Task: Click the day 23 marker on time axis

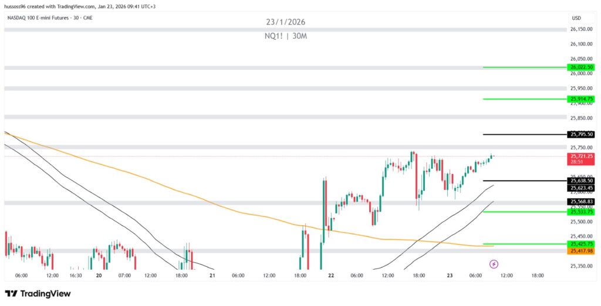Action: pyautogui.click(x=450, y=275)
